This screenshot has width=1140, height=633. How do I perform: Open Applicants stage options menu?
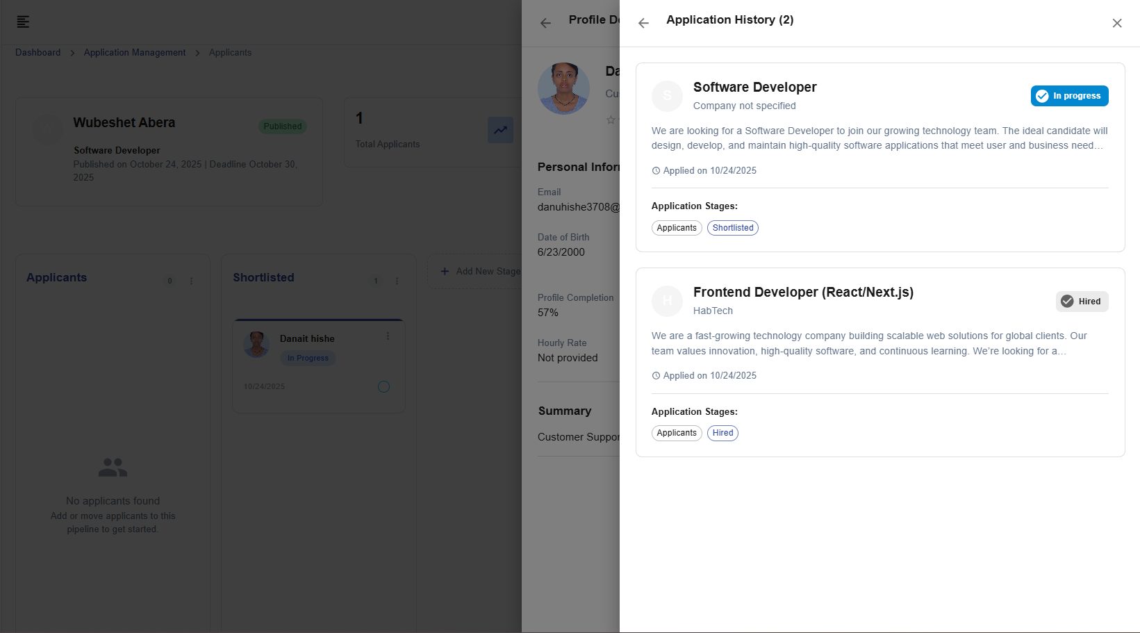(192, 281)
